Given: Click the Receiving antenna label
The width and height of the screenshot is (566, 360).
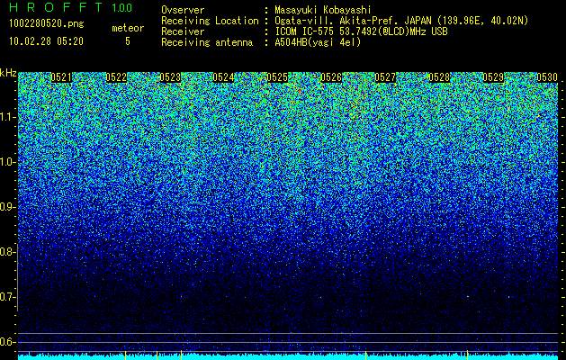Looking at the screenshot, I should click(x=207, y=42).
